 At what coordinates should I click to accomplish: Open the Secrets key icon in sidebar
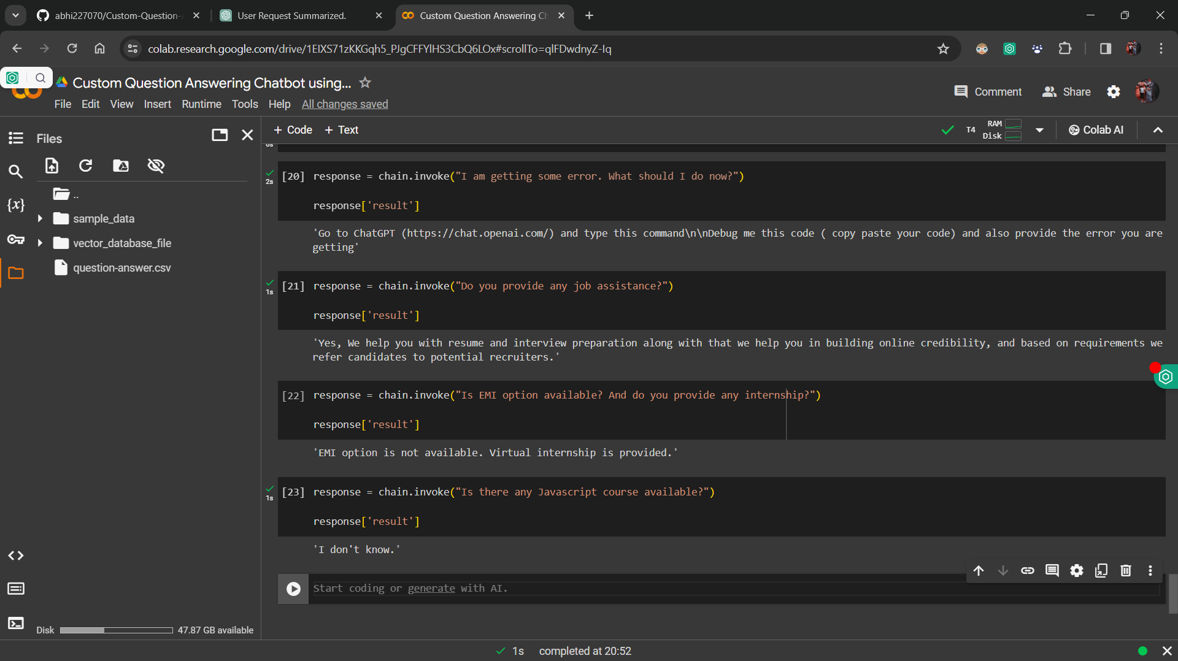(16, 239)
